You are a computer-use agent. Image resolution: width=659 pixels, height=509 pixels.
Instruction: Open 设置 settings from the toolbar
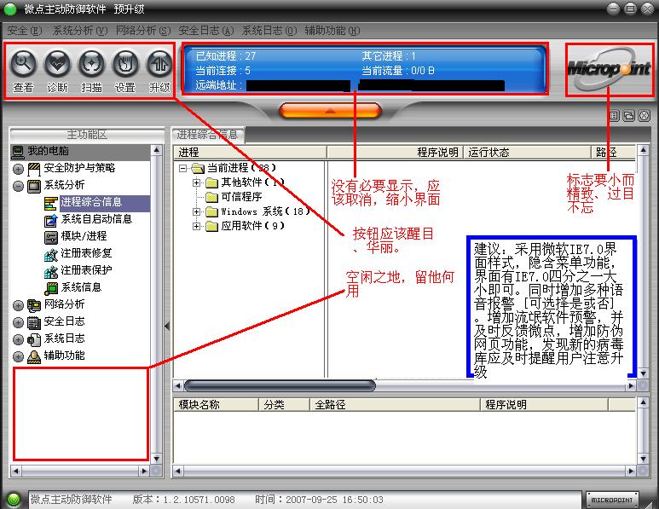coord(125,63)
